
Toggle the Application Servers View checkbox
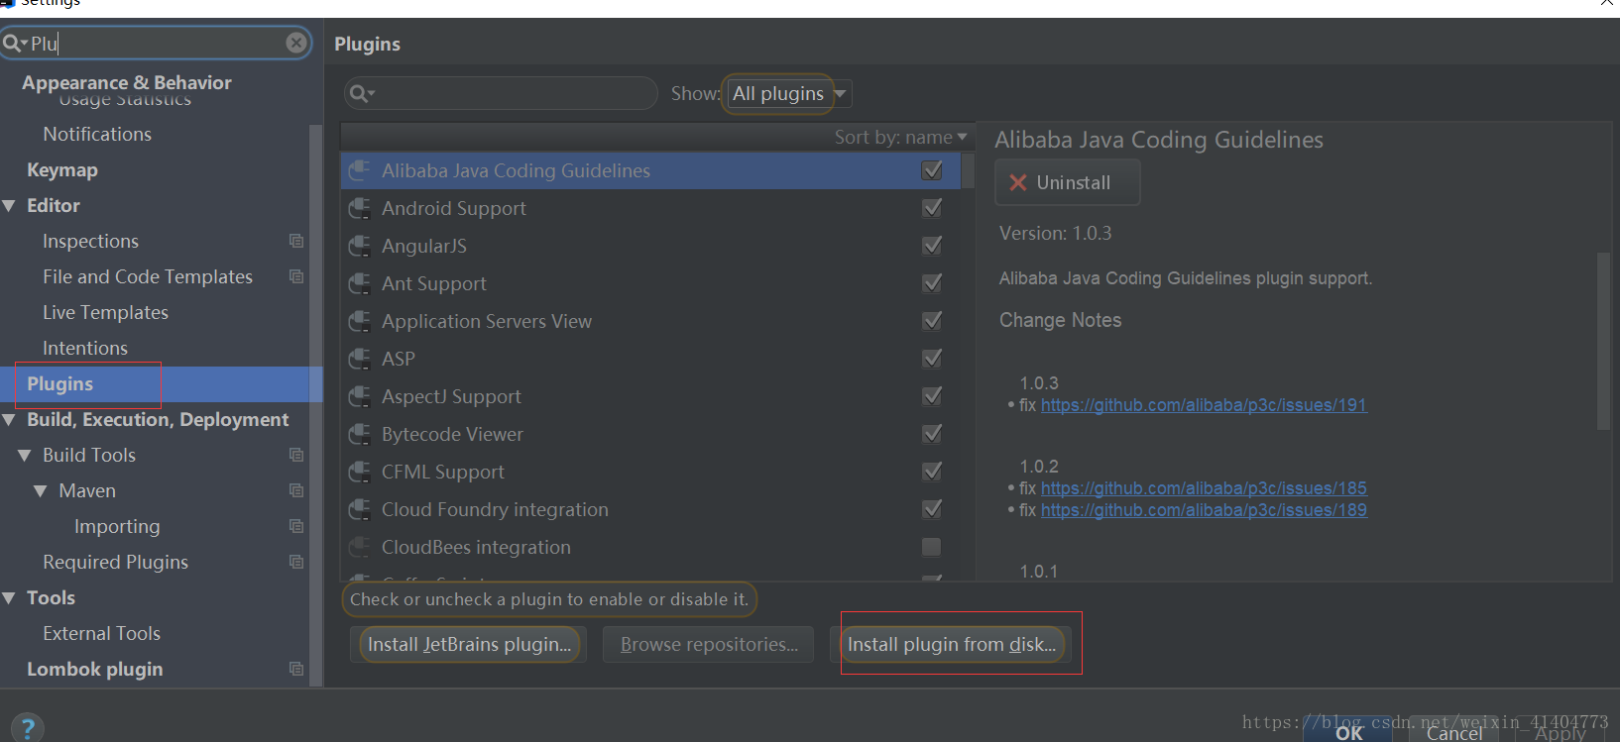click(932, 321)
